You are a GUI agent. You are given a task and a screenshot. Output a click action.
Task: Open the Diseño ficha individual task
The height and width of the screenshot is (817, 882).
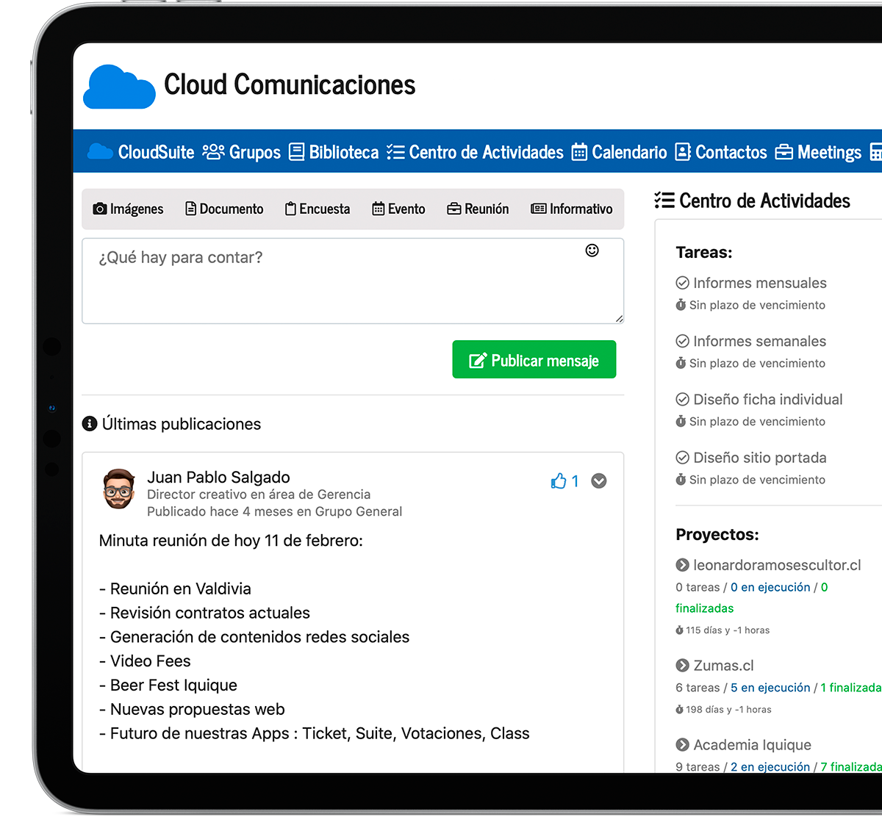[768, 400]
